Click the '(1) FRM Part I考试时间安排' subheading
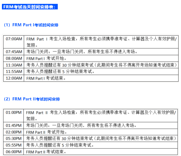181x156 pixels. click(31, 25)
